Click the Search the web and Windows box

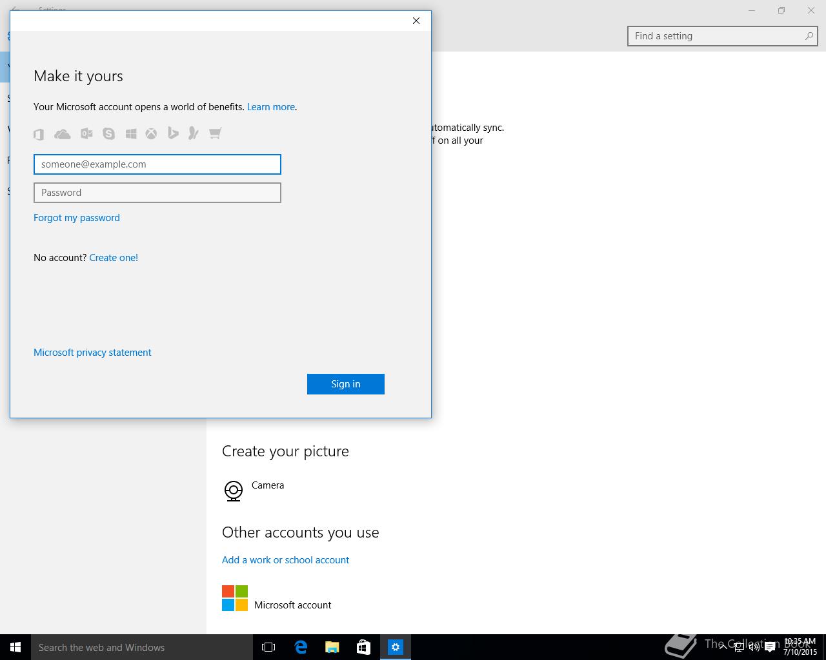[142, 647]
